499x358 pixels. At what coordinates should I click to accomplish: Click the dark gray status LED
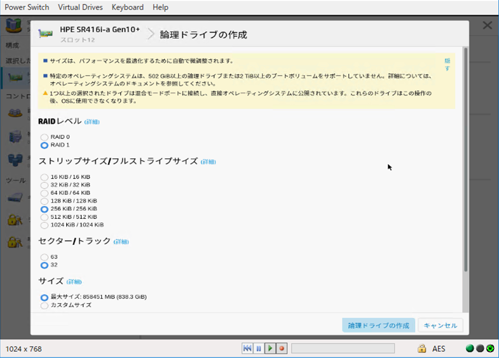tap(480, 348)
